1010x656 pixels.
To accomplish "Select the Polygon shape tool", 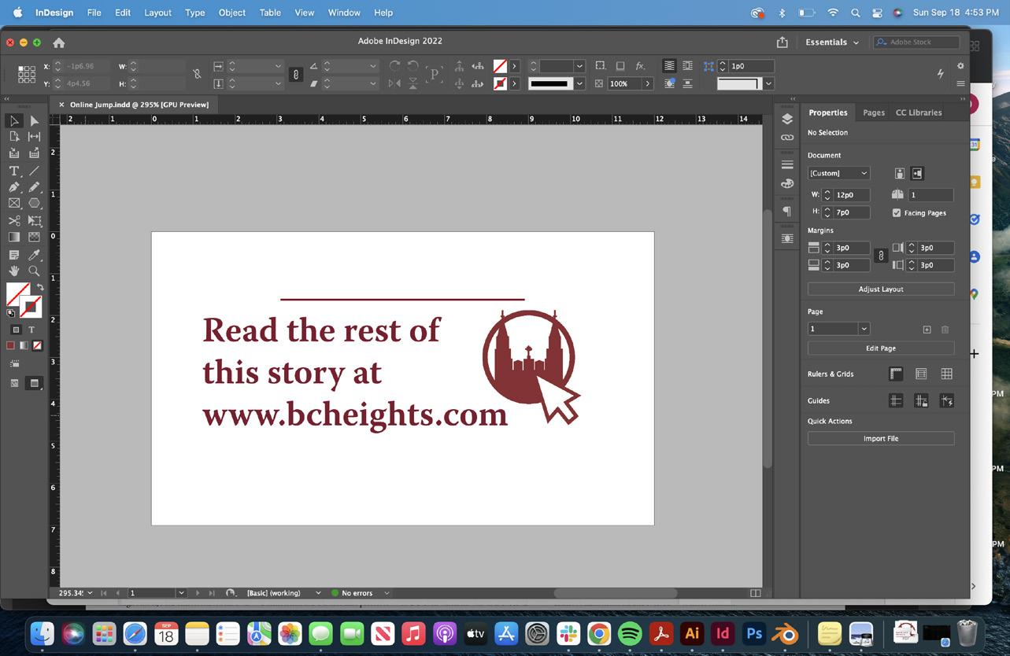I will (34, 204).
